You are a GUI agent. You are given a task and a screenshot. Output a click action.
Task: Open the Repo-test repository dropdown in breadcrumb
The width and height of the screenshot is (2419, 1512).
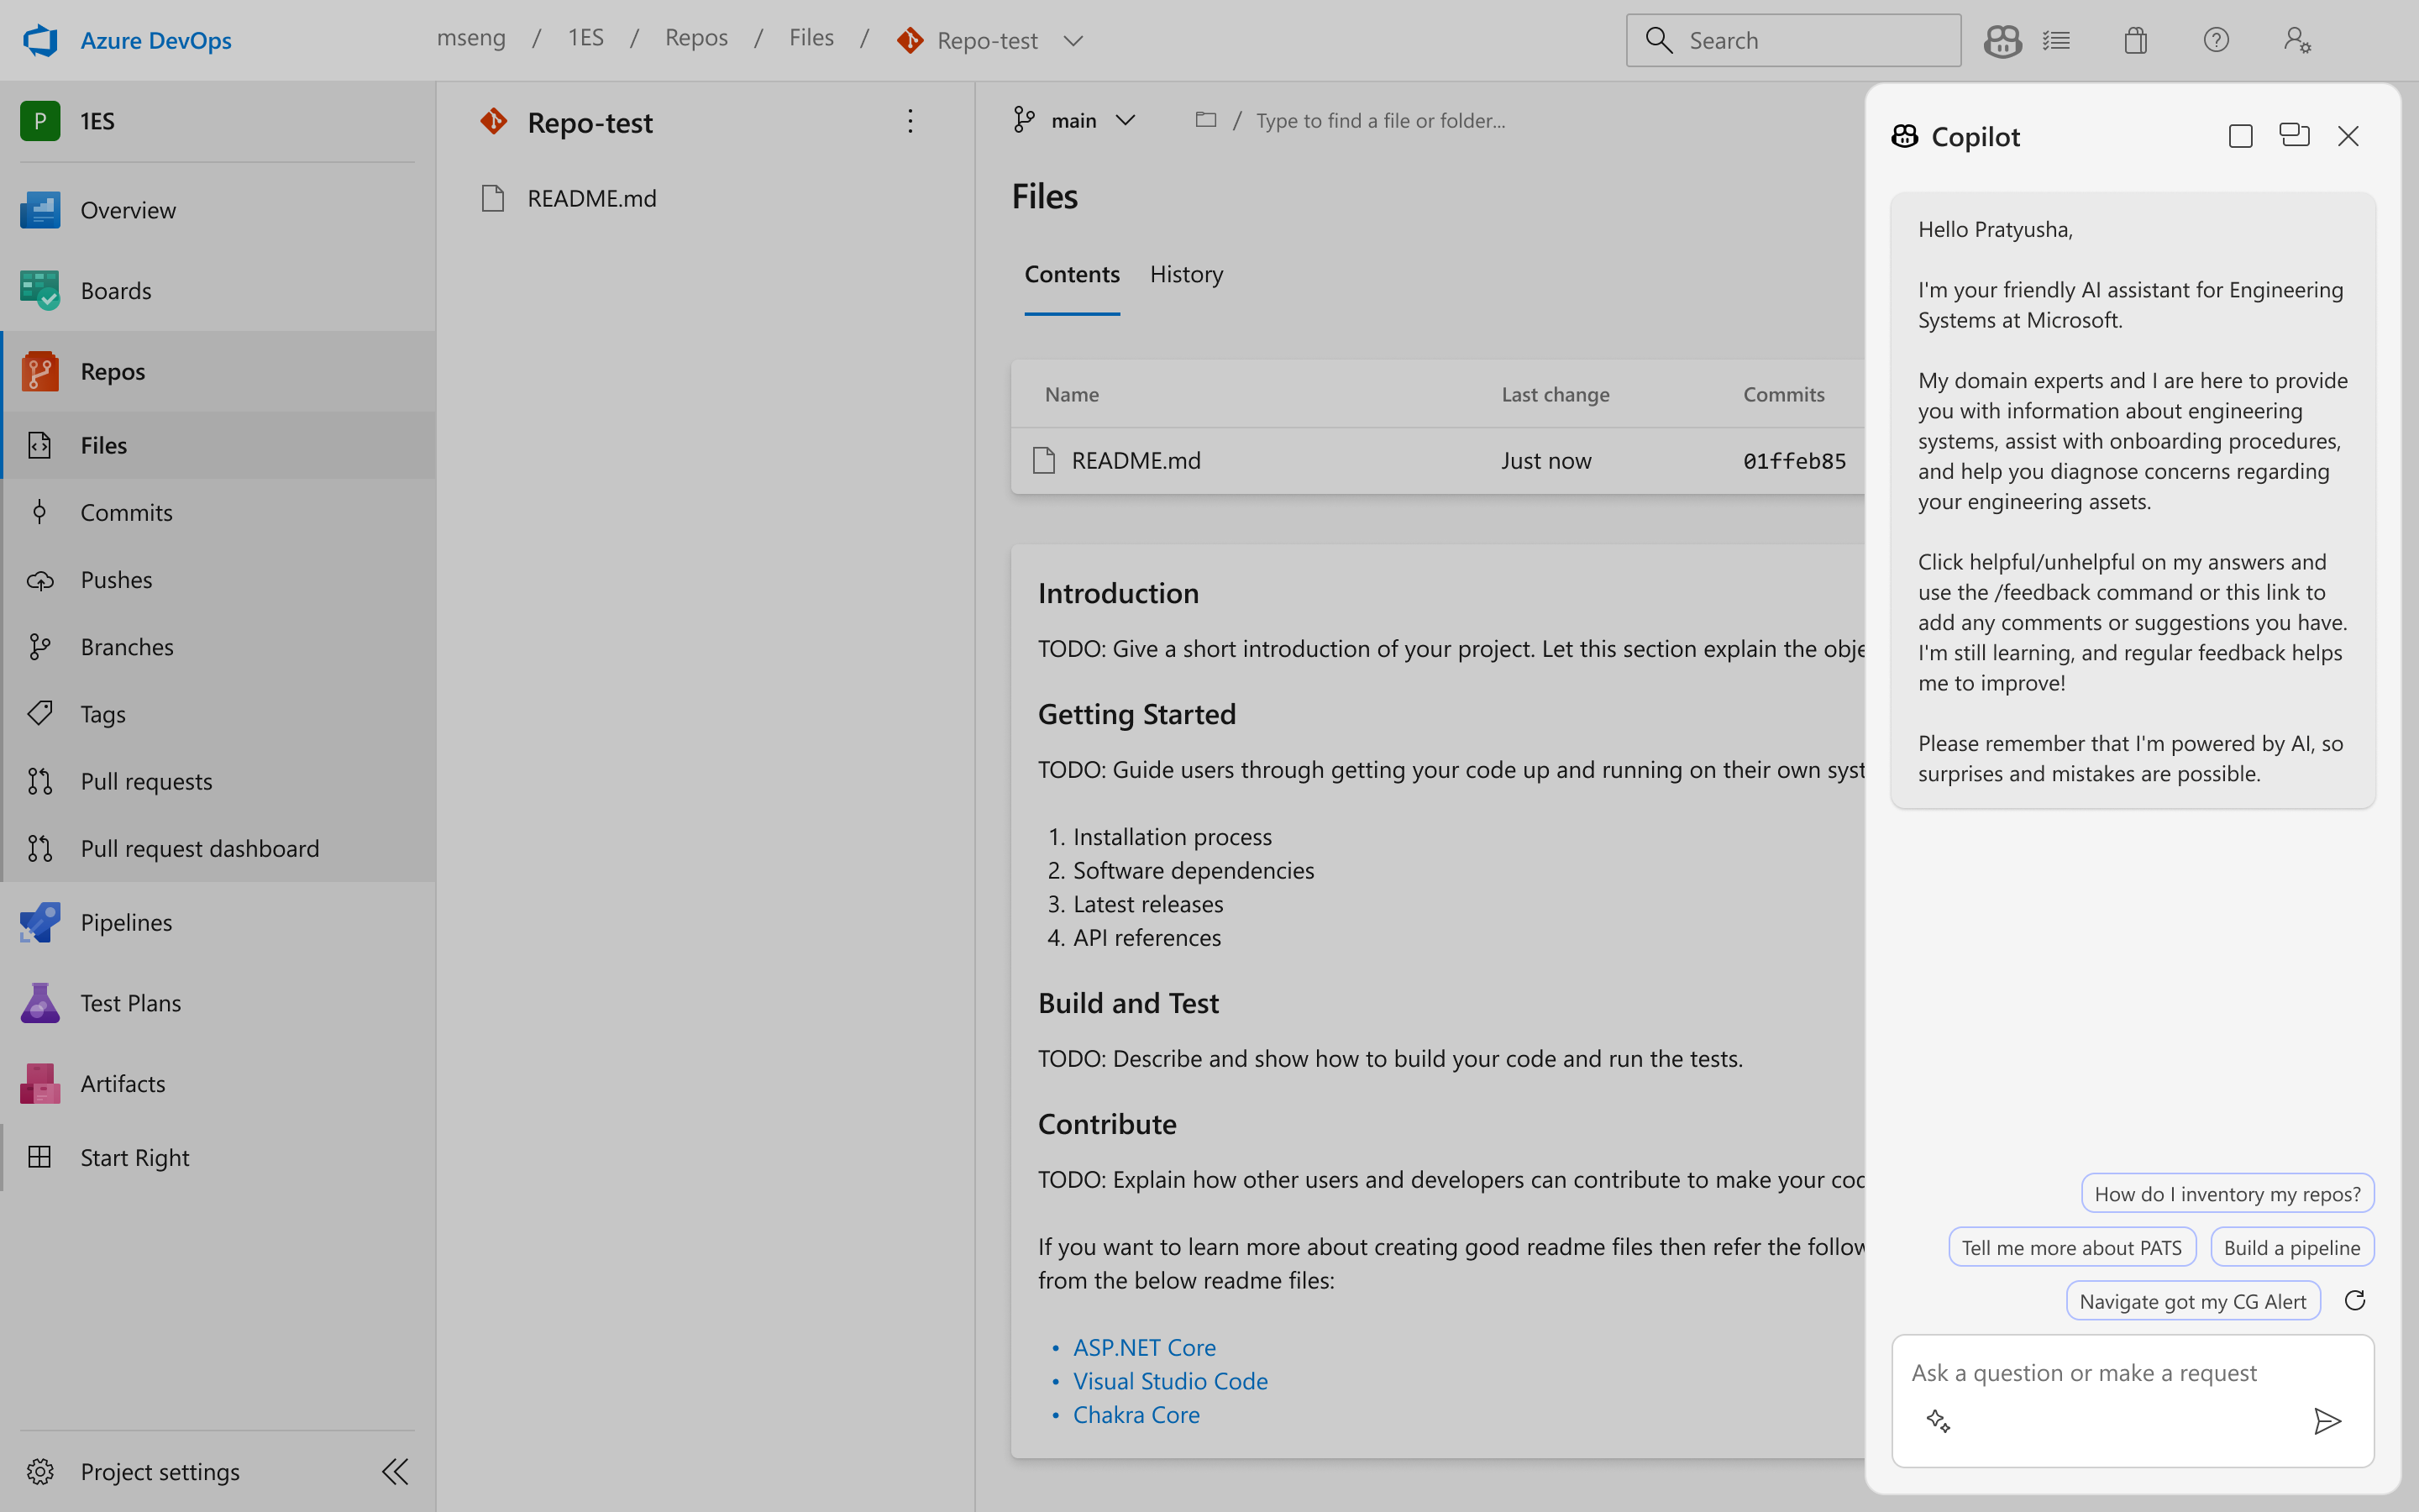coord(1073,41)
